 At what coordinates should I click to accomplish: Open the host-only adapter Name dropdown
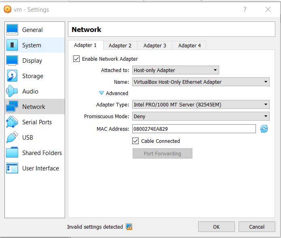tap(201, 82)
